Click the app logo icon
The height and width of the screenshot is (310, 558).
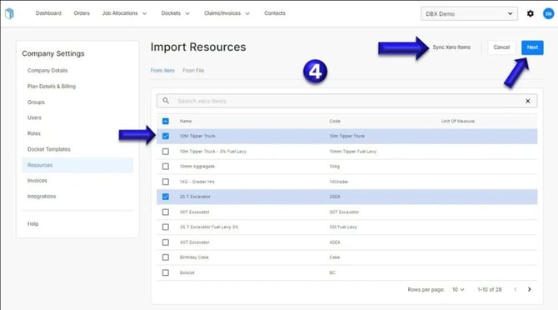[10, 13]
